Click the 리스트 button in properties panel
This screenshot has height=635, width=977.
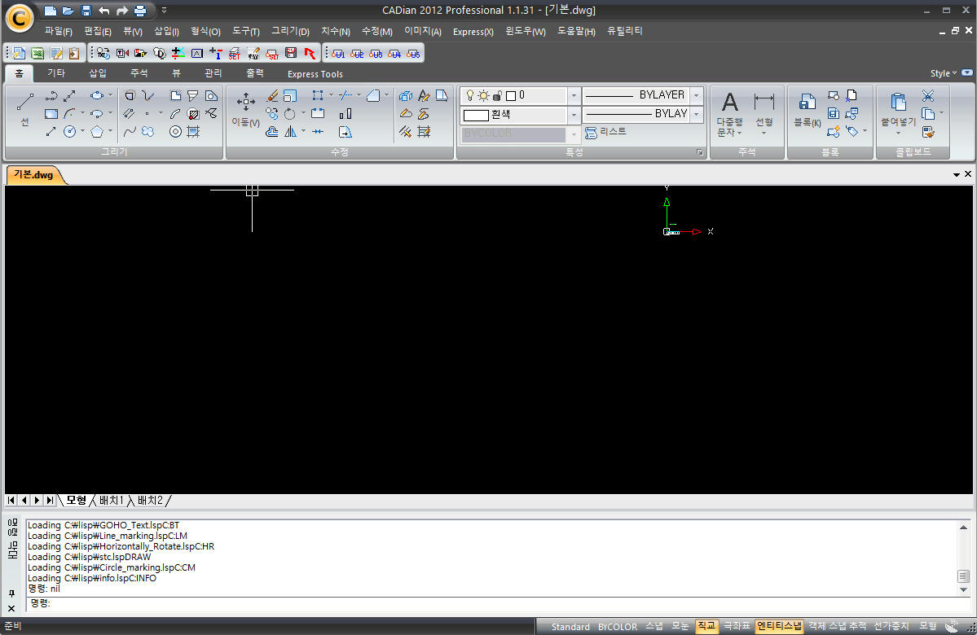coord(606,132)
